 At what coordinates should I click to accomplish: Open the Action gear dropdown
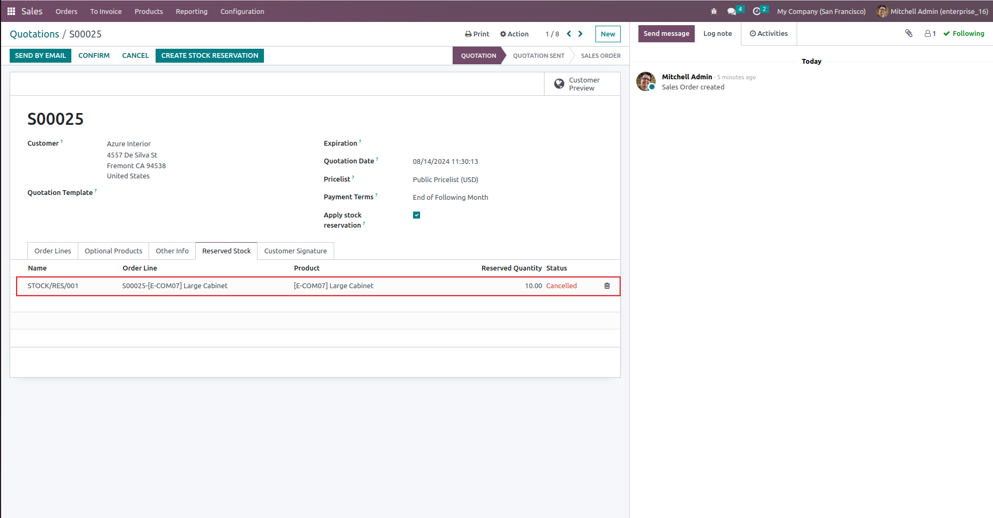[x=514, y=34]
